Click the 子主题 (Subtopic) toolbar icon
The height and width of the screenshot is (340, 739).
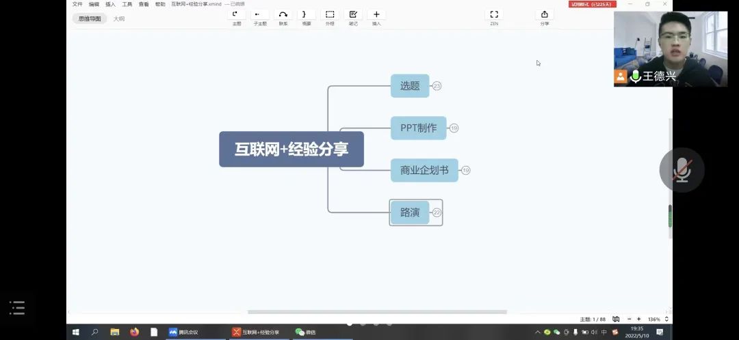tap(260, 14)
